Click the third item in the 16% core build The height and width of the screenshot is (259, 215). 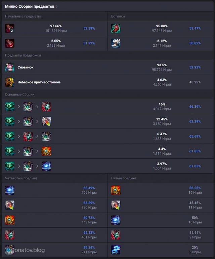(46, 107)
